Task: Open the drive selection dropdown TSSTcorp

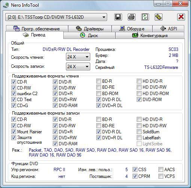Action: [x=56, y=17]
